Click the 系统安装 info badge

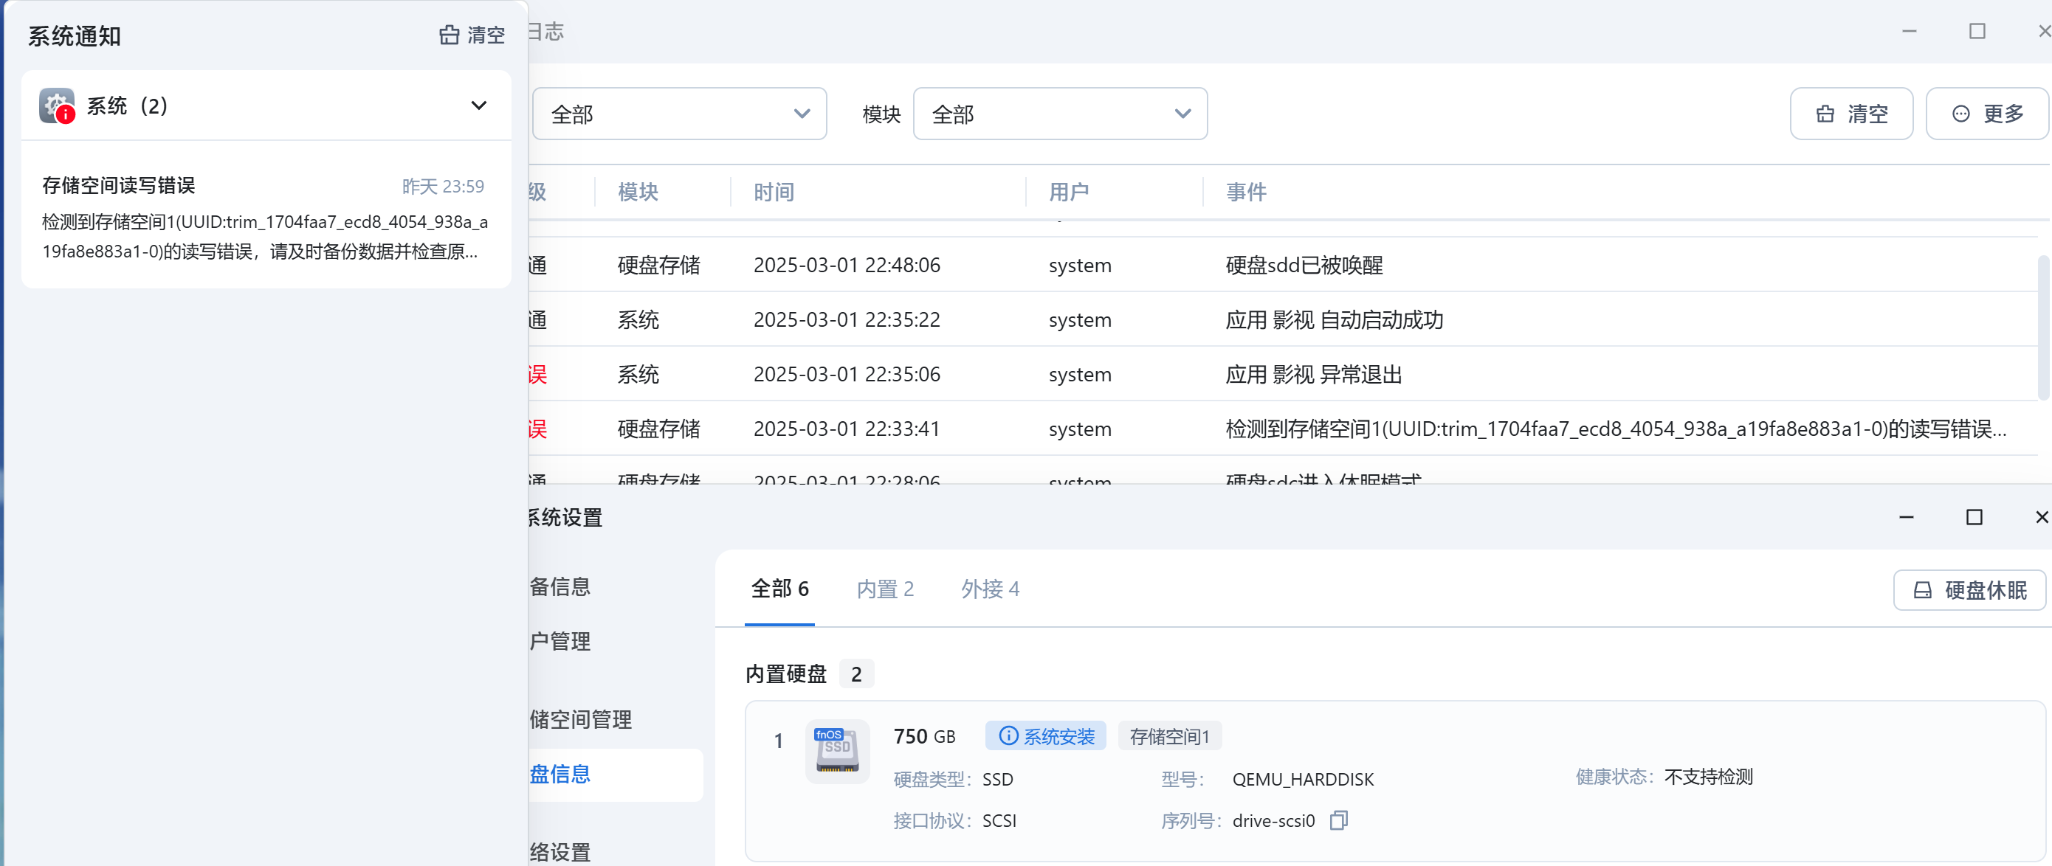tap(1046, 736)
